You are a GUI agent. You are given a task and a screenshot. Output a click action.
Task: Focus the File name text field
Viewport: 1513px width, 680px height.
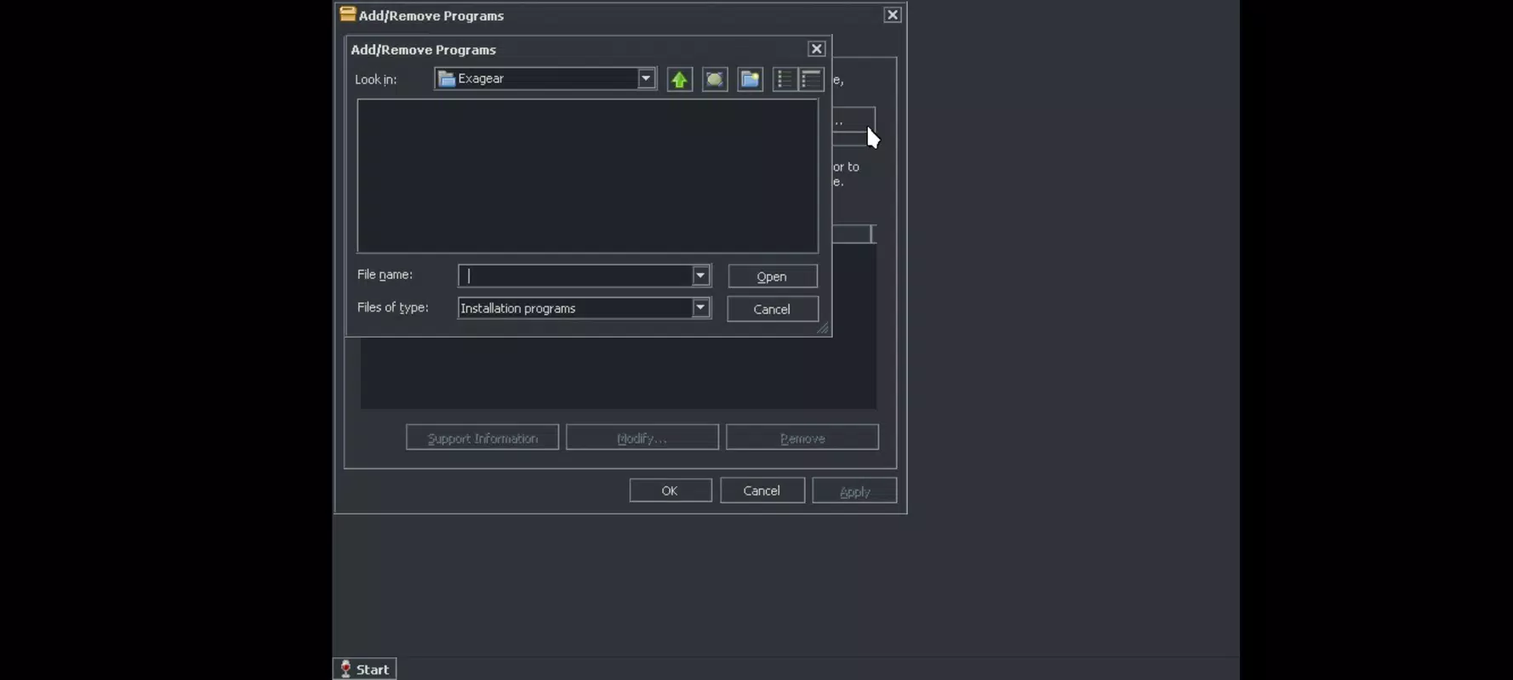pos(575,275)
